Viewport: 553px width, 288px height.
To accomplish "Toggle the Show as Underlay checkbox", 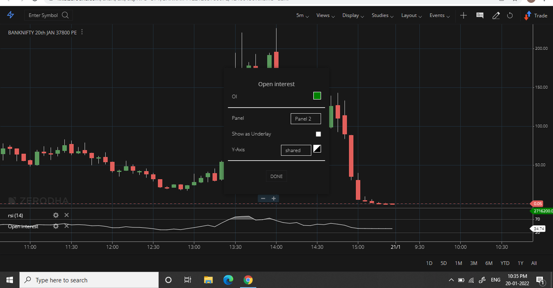I will point(318,134).
